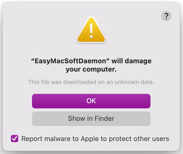Select the "EasyMacSoftDaemon" name in the heading
The width and height of the screenshot is (183, 154).
(x=70, y=61)
